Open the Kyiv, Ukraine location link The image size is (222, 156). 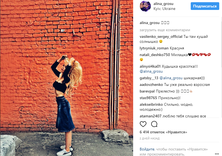(164, 9)
